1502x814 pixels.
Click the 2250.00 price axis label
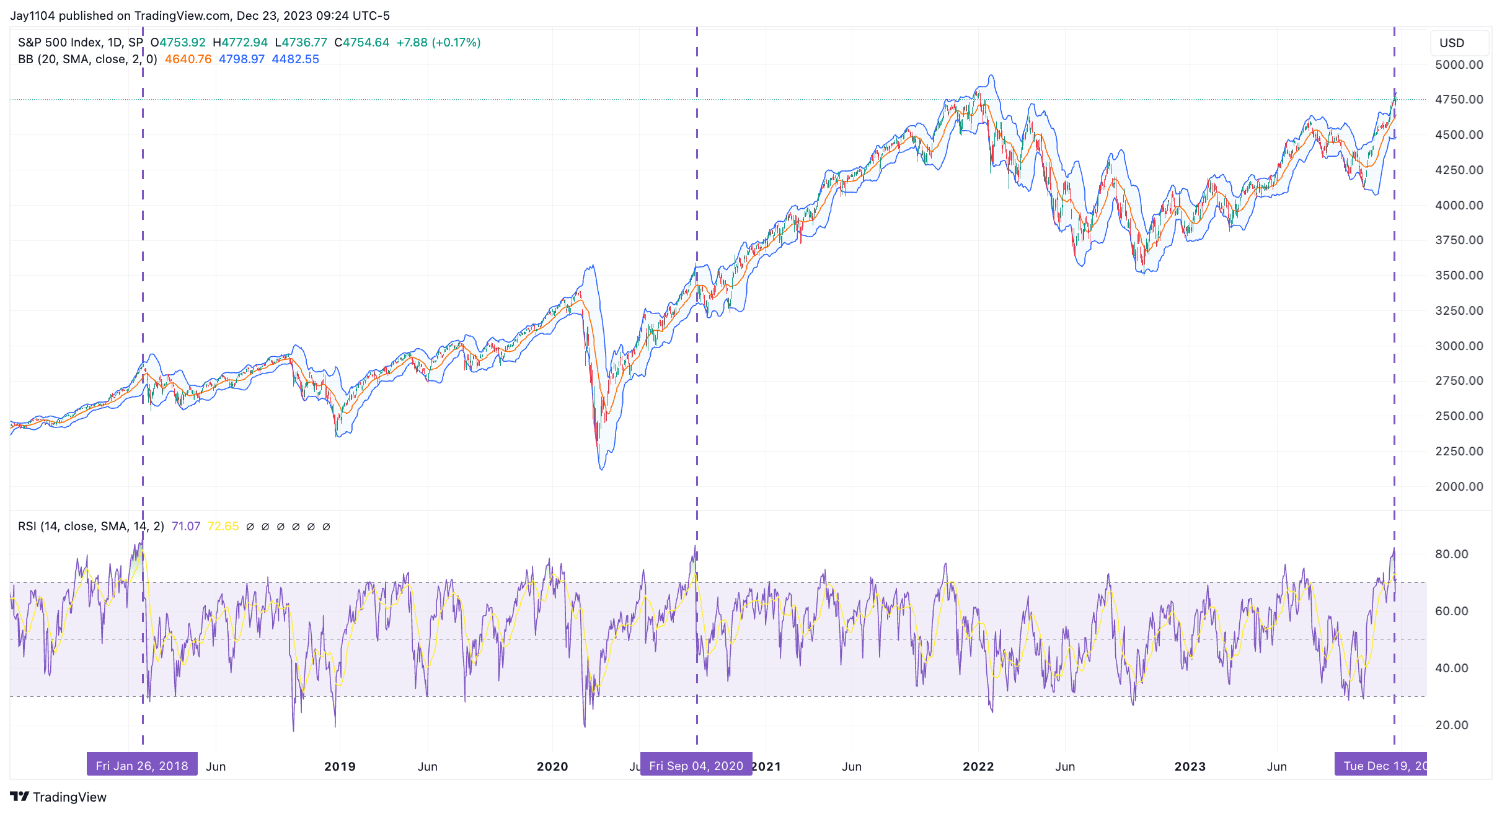point(1459,451)
